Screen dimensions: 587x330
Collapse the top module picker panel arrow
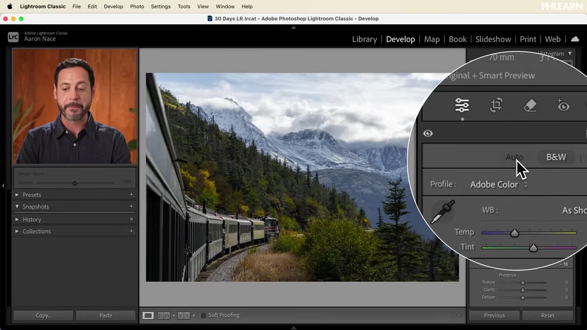point(293,28)
